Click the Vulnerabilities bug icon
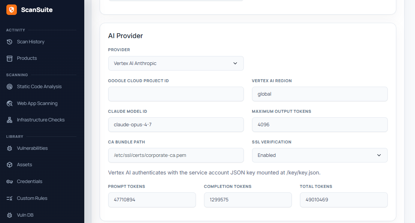The width and height of the screenshot is (415, 223). tap(9, 148)
